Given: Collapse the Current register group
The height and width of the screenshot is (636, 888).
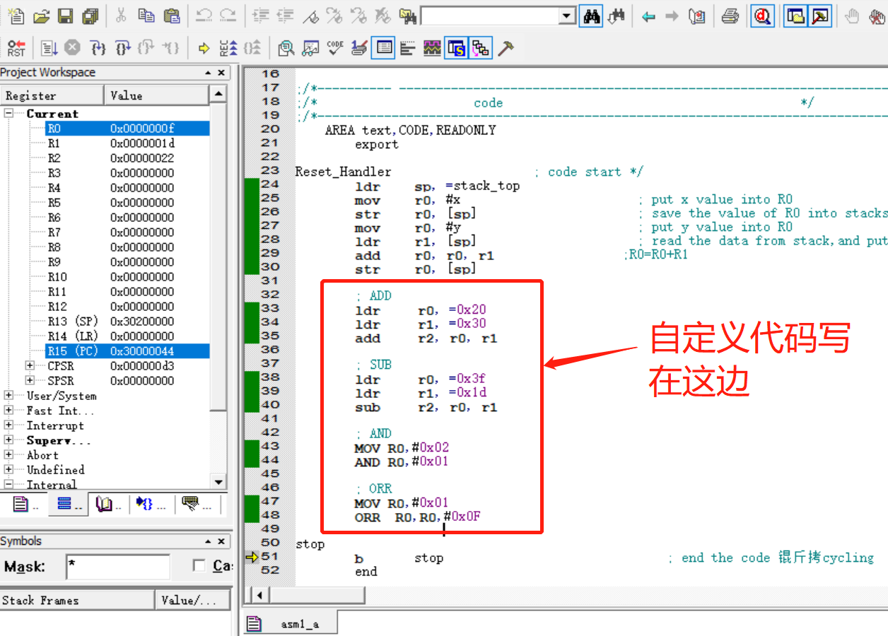Looking at the screenshot, I should (x=8, y=114).
